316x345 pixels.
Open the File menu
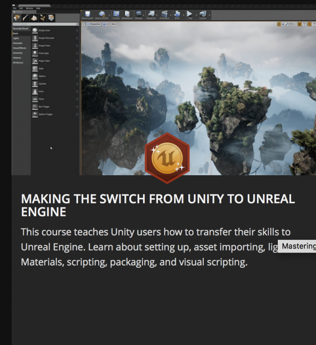pos(15,8)
